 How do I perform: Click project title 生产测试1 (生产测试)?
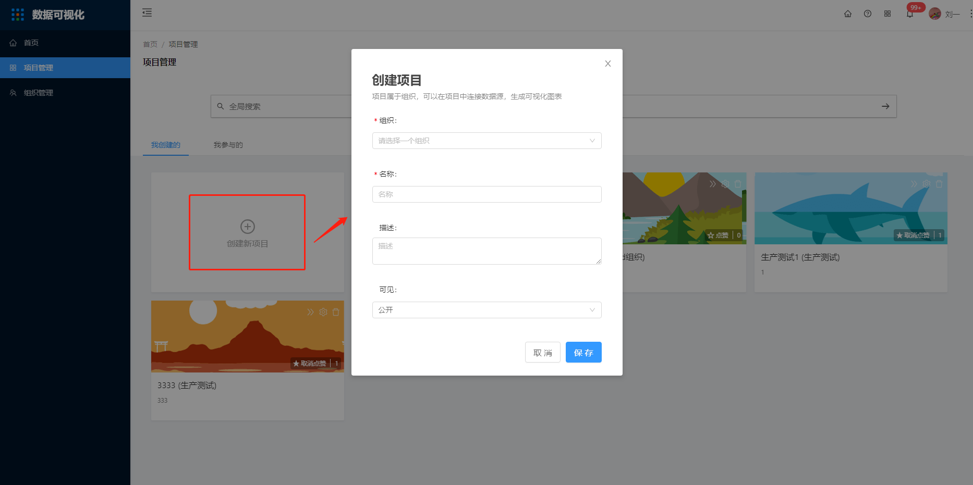point(800,257)
